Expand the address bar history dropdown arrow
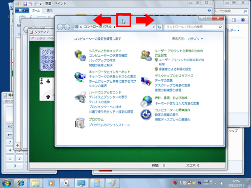The width and height of the screenshot is (251, 188). tap(154, 27)
